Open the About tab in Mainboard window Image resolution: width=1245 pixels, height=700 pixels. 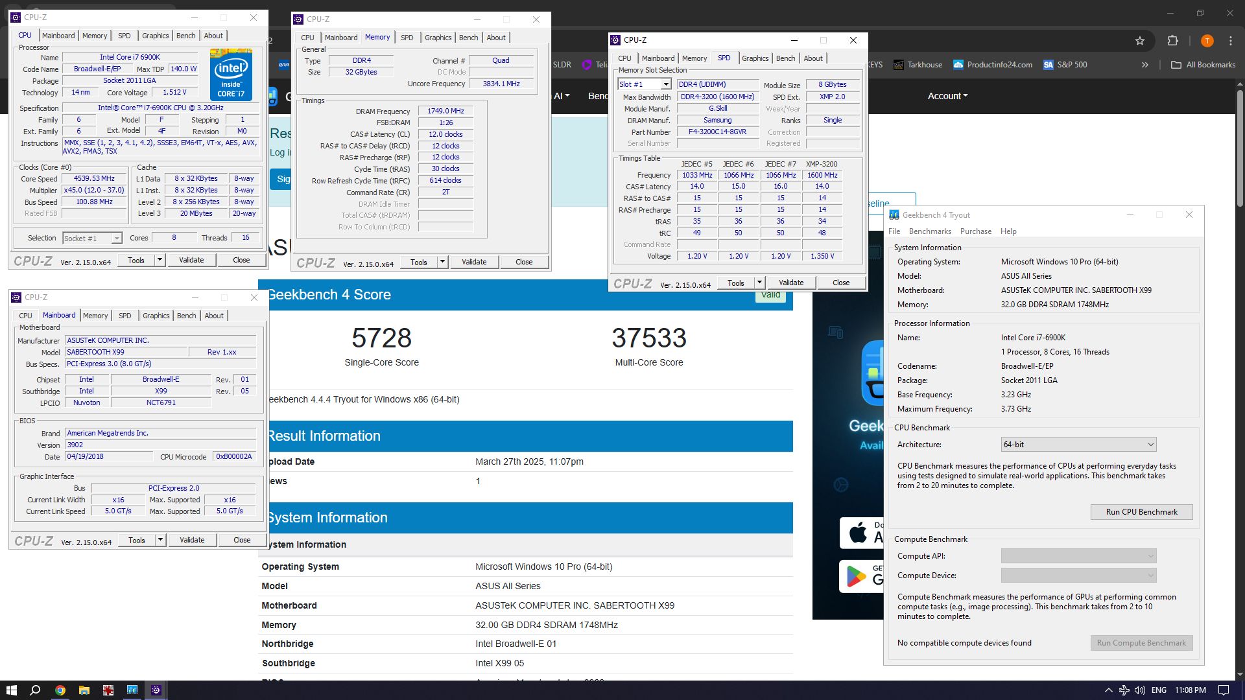click(214, 316)
